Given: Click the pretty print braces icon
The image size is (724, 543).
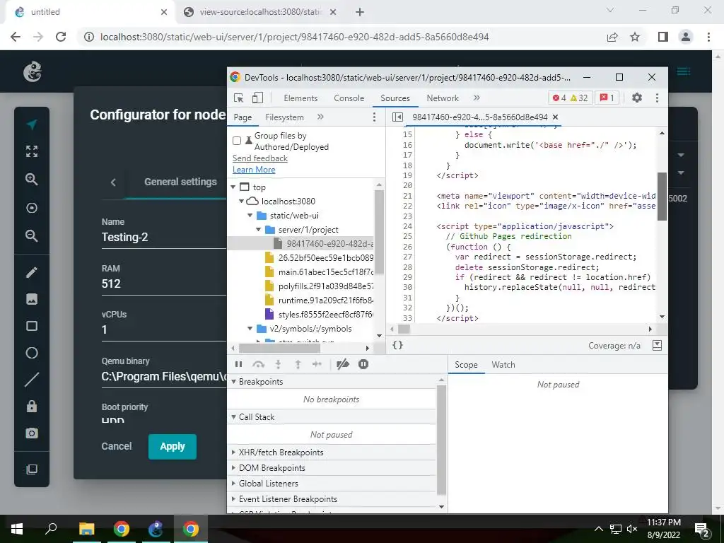Looking at the screenshot, I should tap(397, 345).
